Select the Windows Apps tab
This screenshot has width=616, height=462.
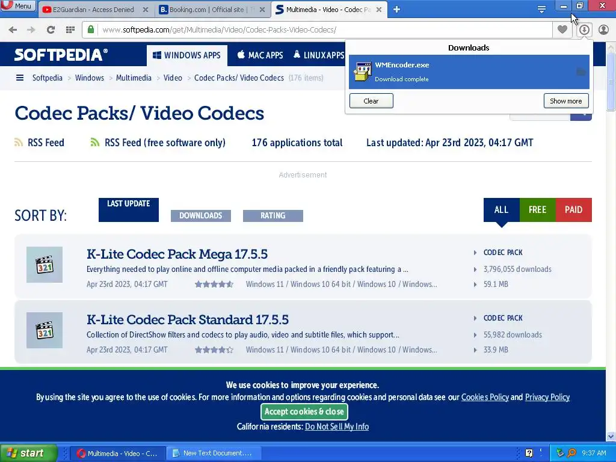point(187,55)
